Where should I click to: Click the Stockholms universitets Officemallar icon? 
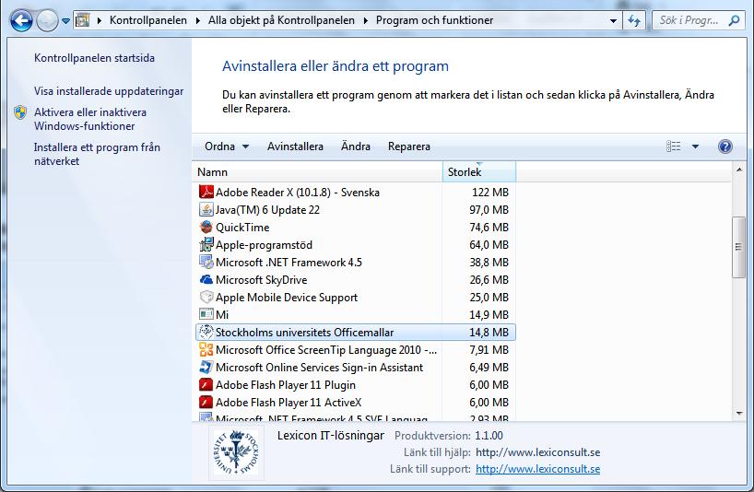pyautogui.click(x=206, y=332)
